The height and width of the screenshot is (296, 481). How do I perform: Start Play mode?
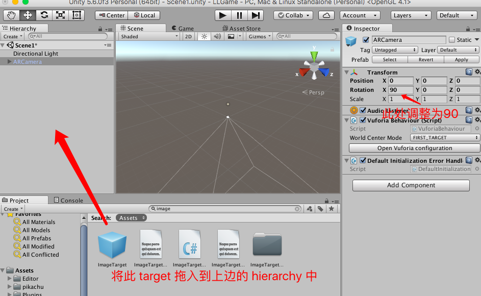tap(223, 15)
